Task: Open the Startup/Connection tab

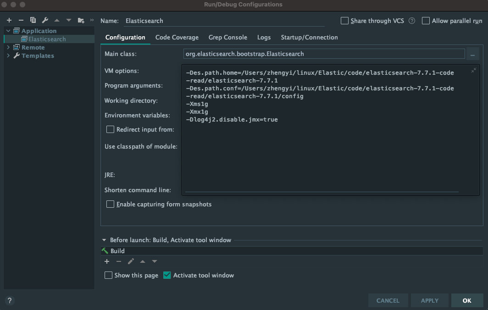Action: pyautogui.click(x=309, y=37)
